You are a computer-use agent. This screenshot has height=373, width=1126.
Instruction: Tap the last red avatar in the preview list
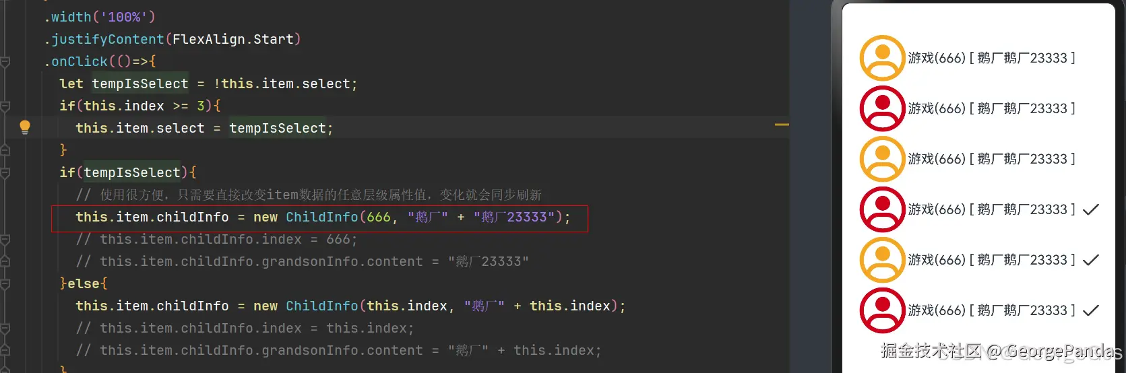(882, 310)
